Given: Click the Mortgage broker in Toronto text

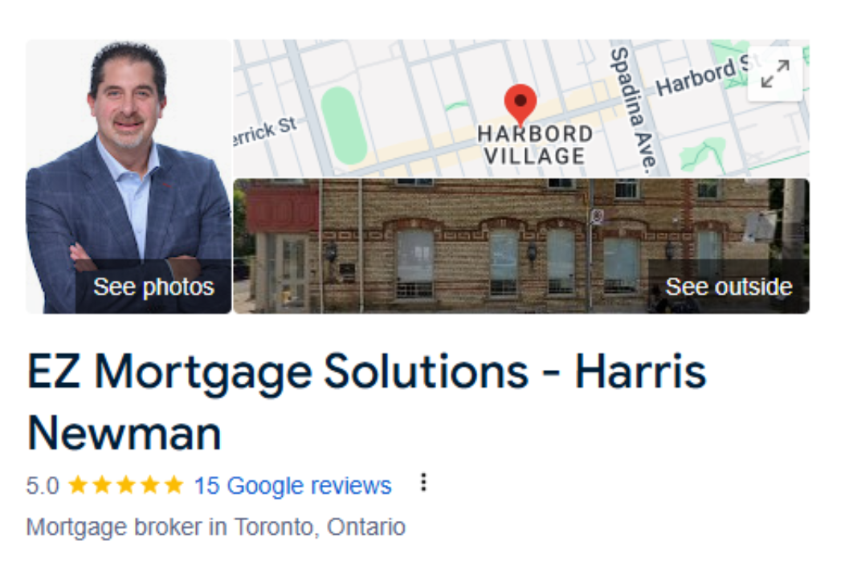Looking at the screenshot, I should 215,527.
